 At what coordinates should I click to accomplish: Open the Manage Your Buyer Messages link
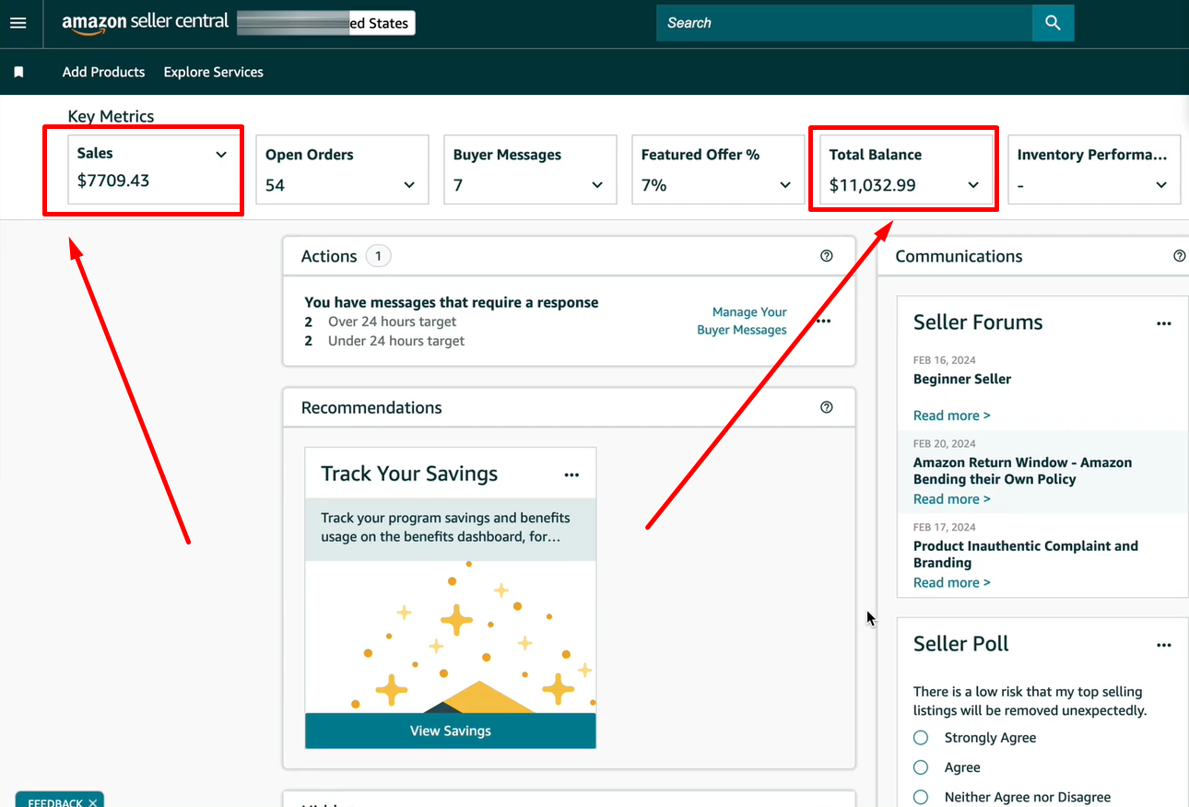[x=742, y=321]
